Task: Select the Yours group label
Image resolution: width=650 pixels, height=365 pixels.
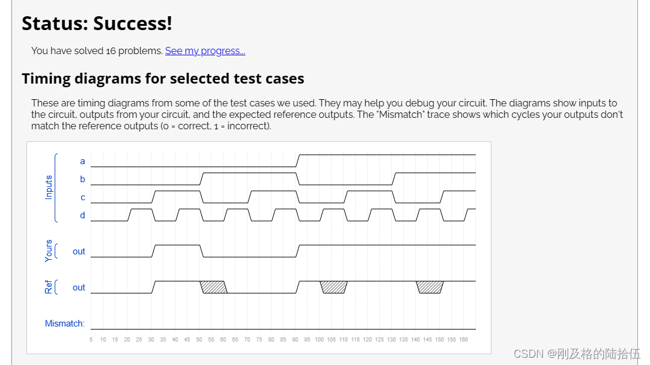Action: coord(49,251)
